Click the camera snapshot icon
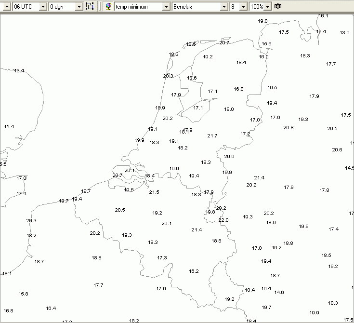 (278, 6)
